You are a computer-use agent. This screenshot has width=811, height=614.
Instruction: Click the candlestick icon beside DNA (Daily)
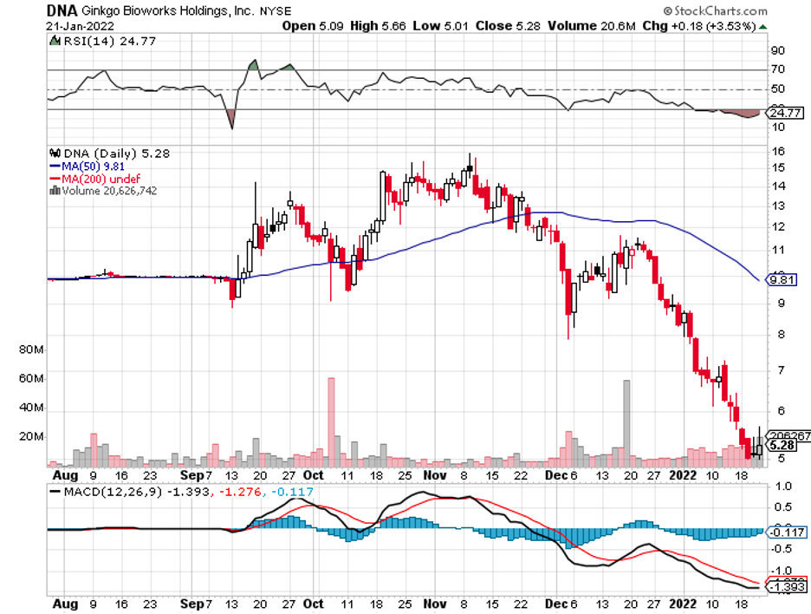[55, 153]
